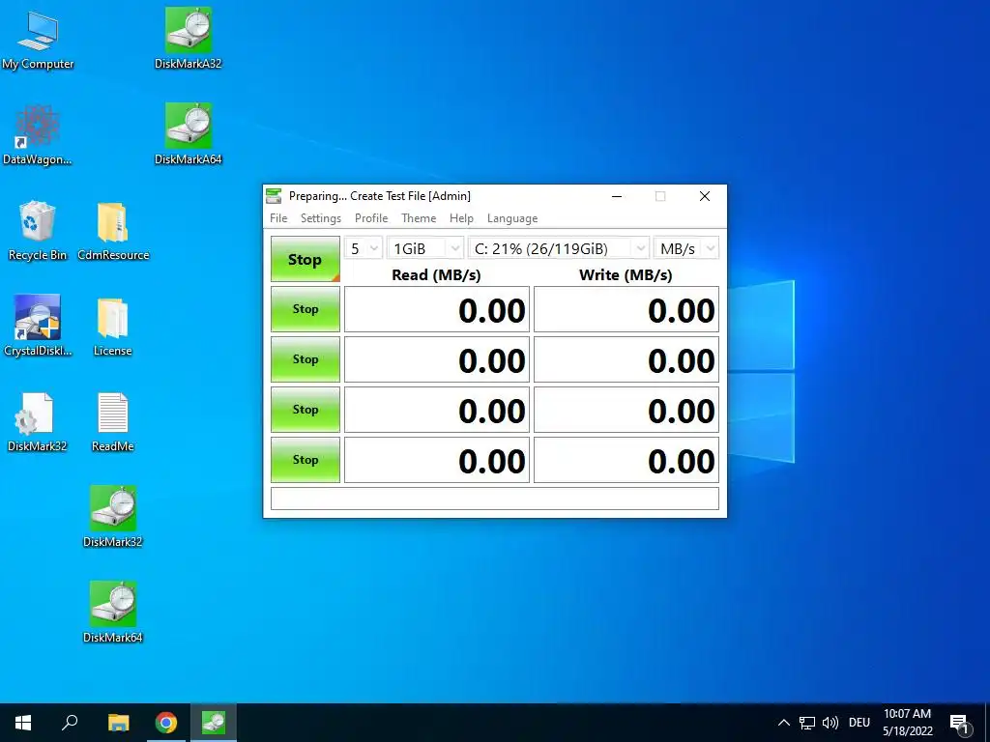
Task: Expand the MB/s unit dropdown
Action: (686, 248)
